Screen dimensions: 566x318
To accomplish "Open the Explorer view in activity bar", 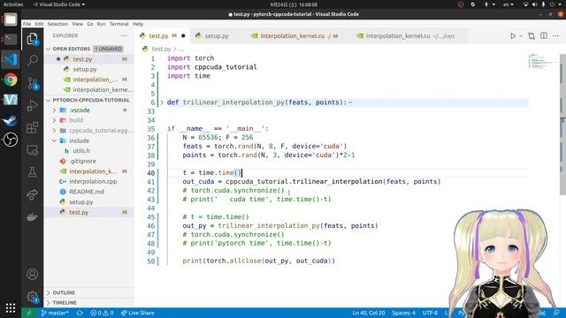I will [32, 39].
